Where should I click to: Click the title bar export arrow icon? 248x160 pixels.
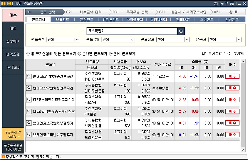point(221,3)
